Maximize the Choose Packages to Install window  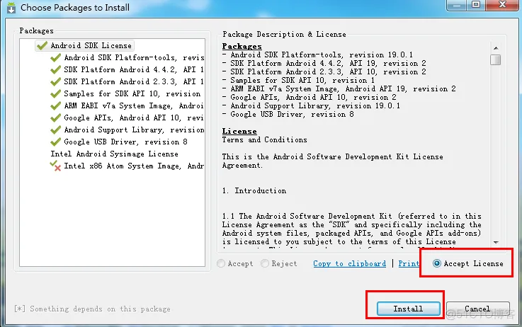pyautogui.click(x=476, y=5)
